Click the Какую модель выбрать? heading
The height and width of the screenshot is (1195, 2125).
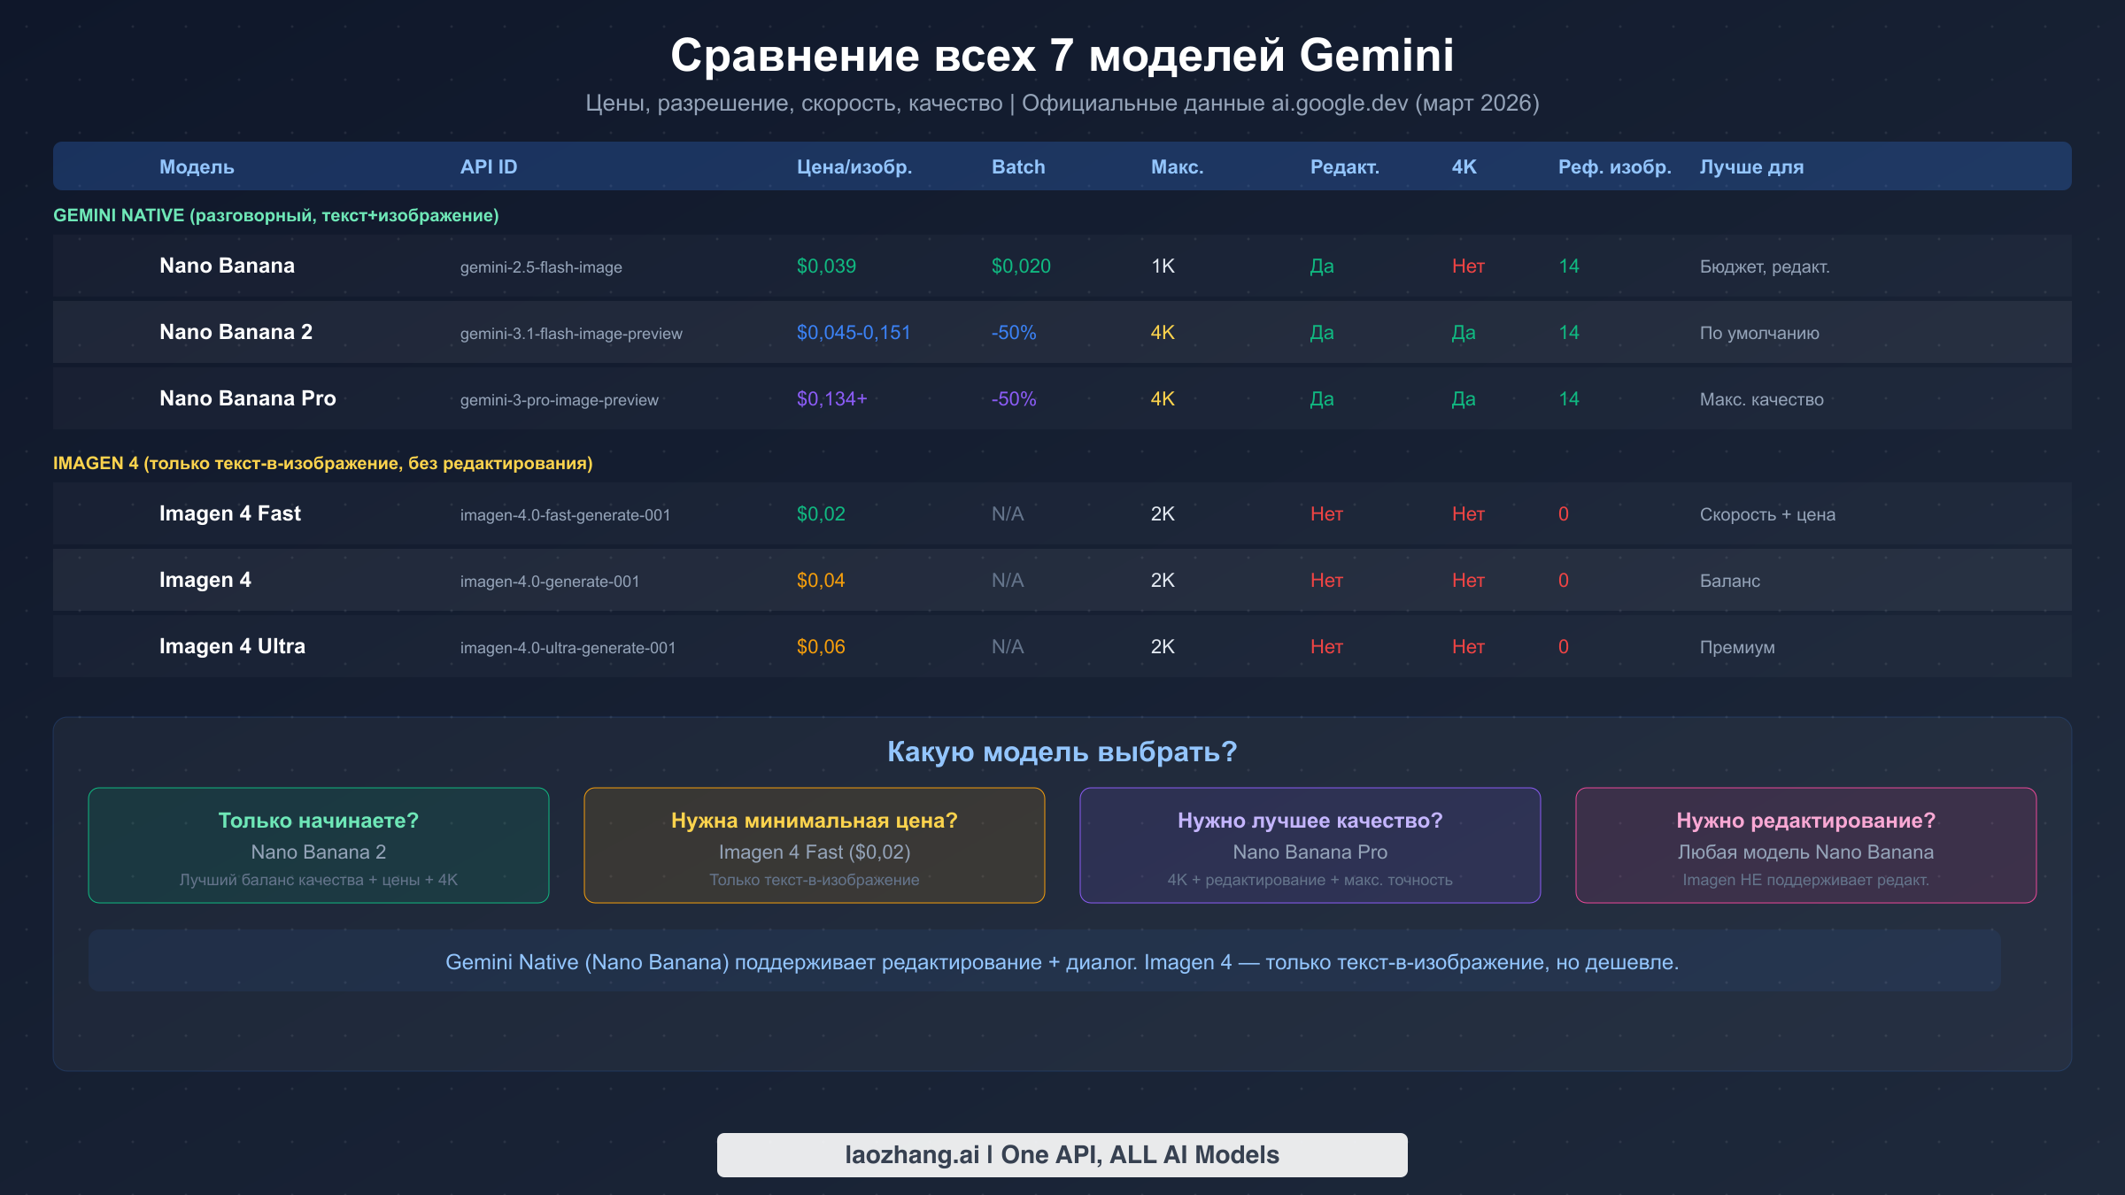click(x=1062, y=752)
